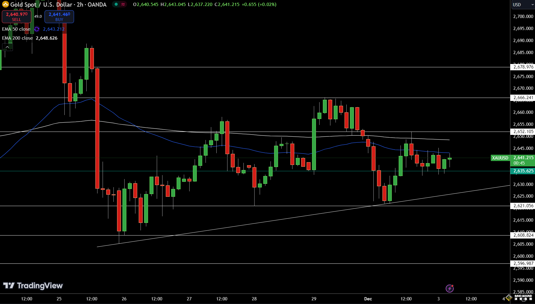The width and height of the screenshot is (535, 304).
Task: Click the green 2,635.625 price label
Action: pos(523,171)
